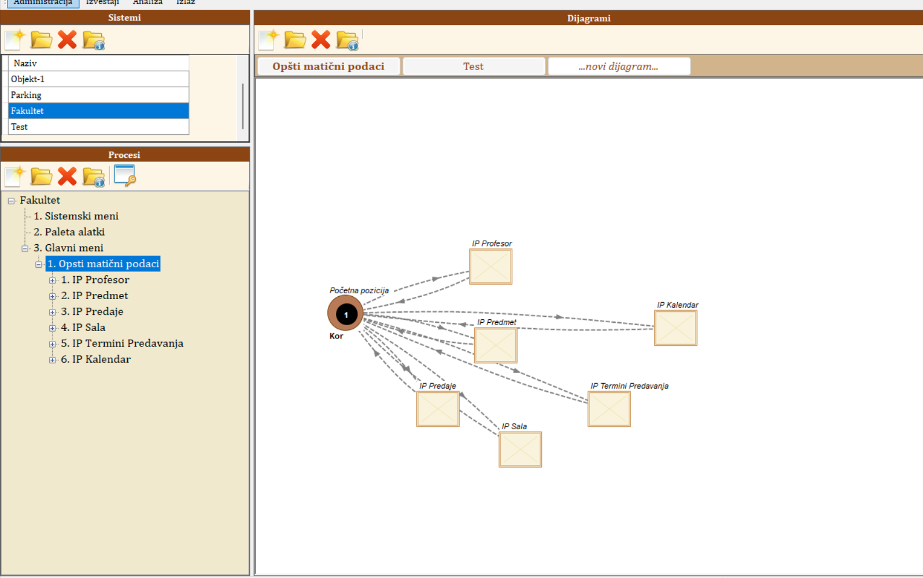Viewport: 923px width, 578px height.
Task: Expand the 1. IP Profesor node
Action: (x=53, y=281)
